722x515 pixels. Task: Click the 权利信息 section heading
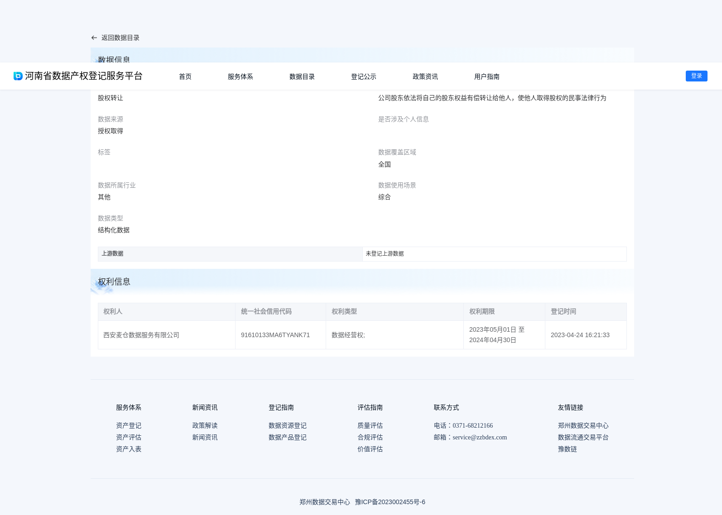tap(114, 281)
